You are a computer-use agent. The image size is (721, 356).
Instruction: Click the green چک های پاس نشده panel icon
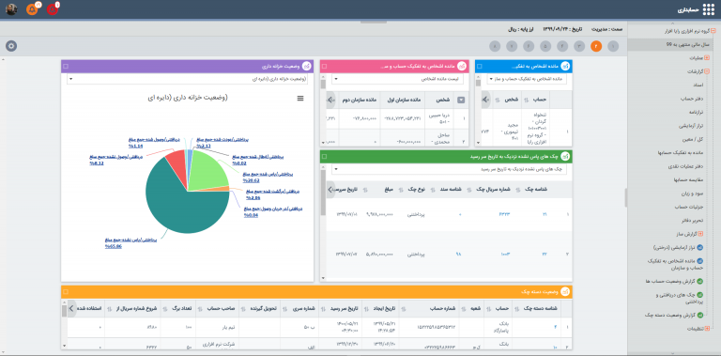pyautogui.click(x=565, y=156)
